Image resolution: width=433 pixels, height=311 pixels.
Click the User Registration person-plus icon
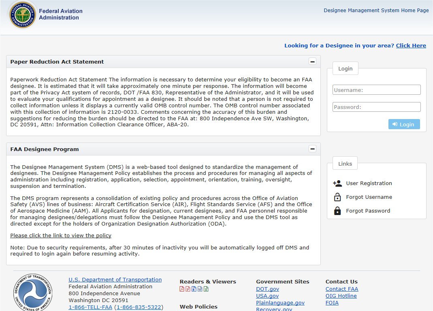coord(337,183)
